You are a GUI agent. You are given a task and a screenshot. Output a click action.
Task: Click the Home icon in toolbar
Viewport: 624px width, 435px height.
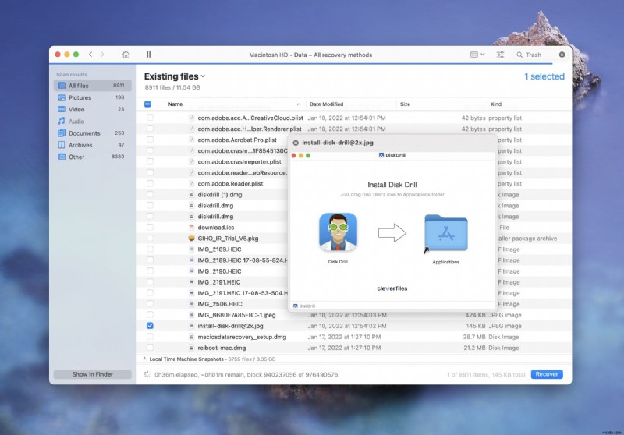tap(126, 55)
